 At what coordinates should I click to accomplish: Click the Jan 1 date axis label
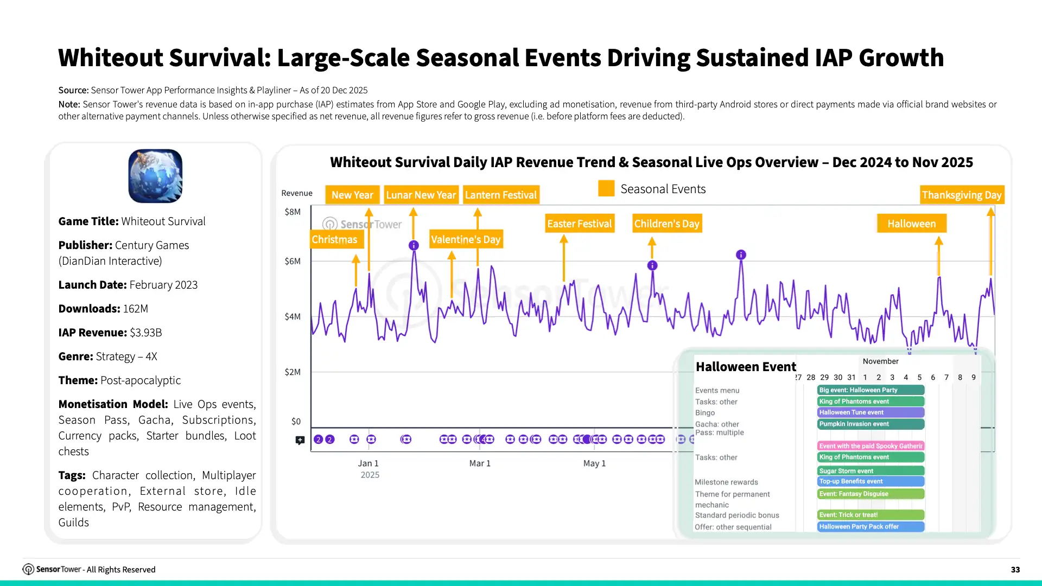click(x=368, y=463)
